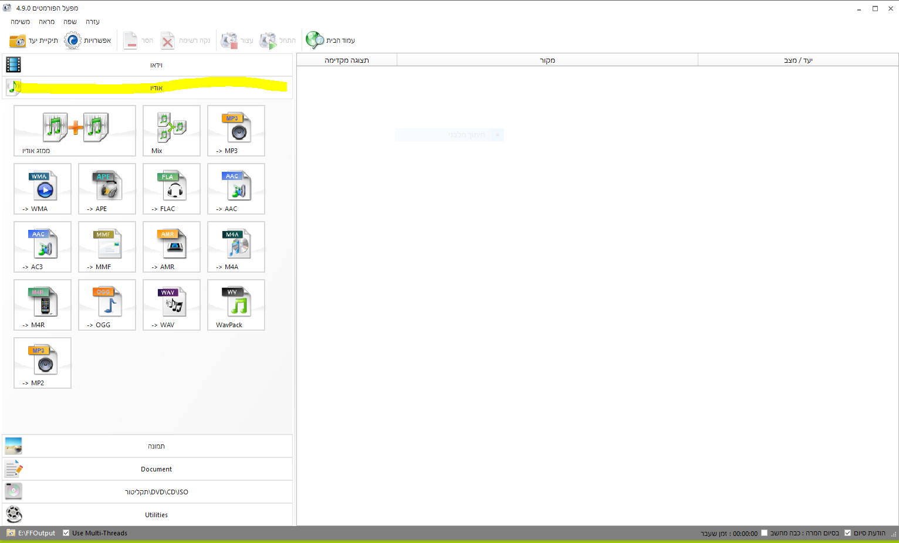This screenshot has width=899, height=543.
Task: Open the -> MMF converter
Action: coord(107,247)
